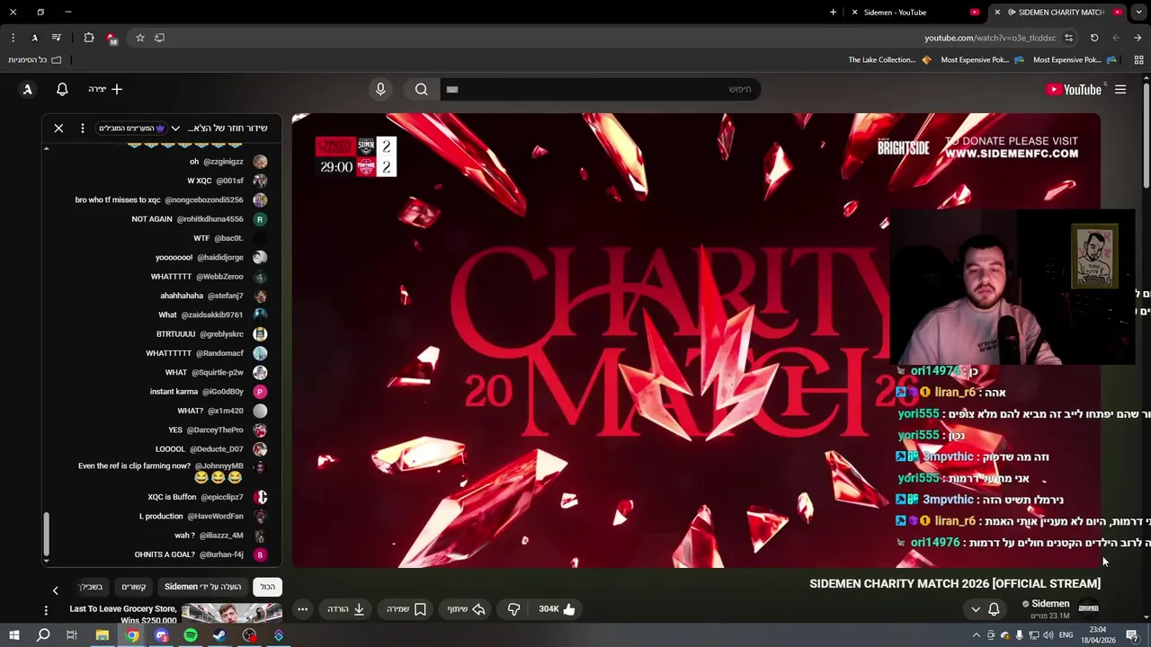
Task: Close the live chat replay panel
Action: 58,129
